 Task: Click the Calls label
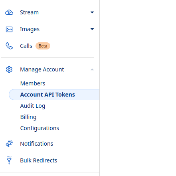[26, 46]
